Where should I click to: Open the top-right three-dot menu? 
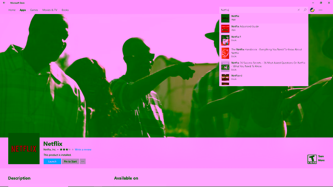pyautogui.click(x=320, y=10)
